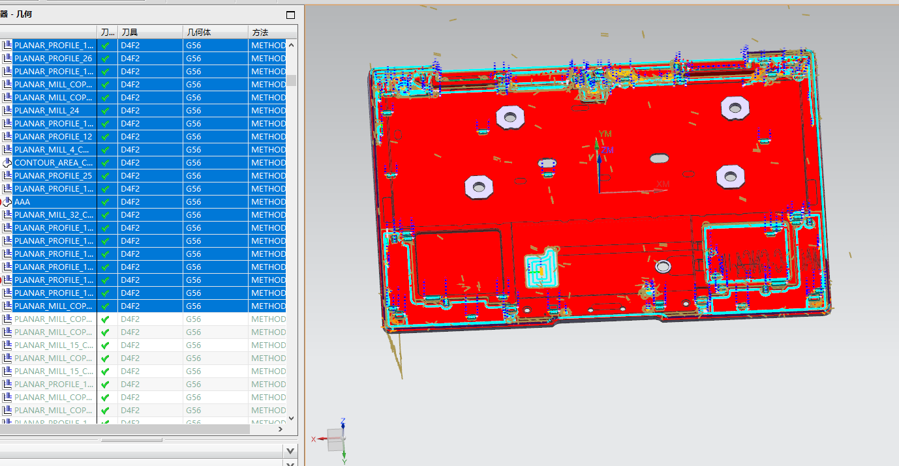Select the upper-right hexagonal boss on the model
This screenshot has width=899, height=466.
[735, 107]
